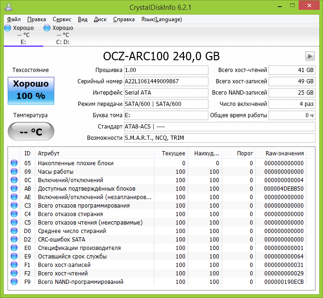Click status orb for attribute D2
323x298 pixels.
14,239
